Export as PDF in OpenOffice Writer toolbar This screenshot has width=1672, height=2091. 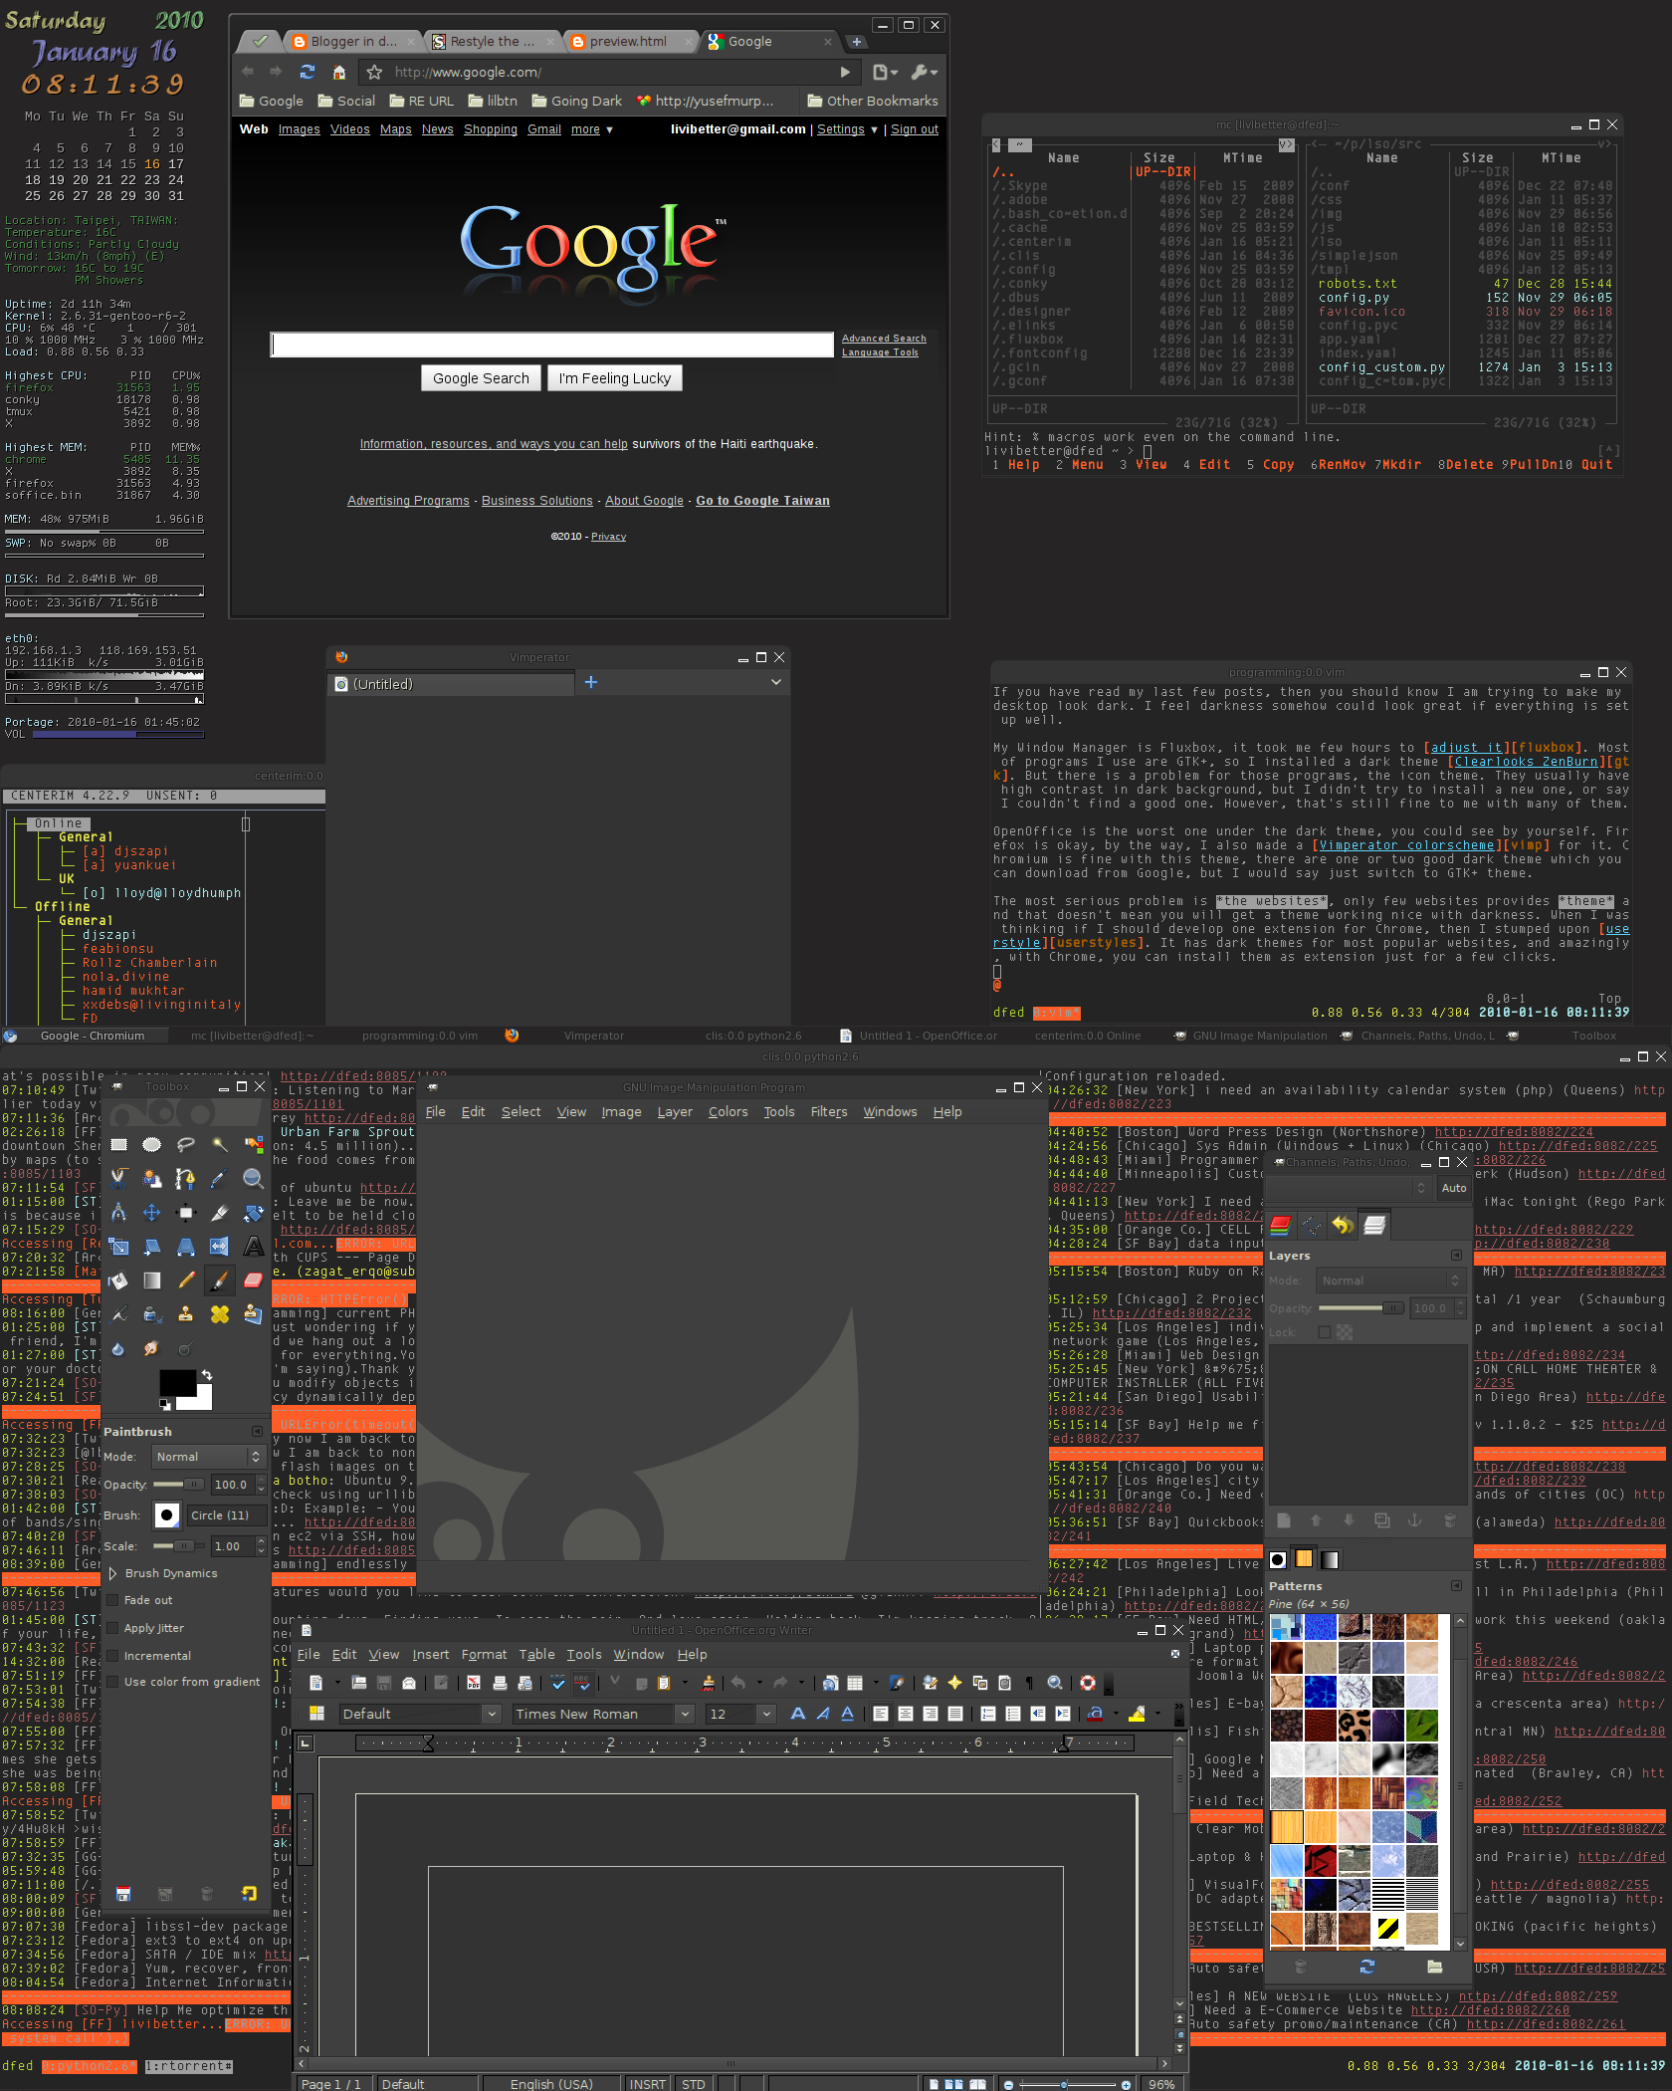pos(474,1683)
